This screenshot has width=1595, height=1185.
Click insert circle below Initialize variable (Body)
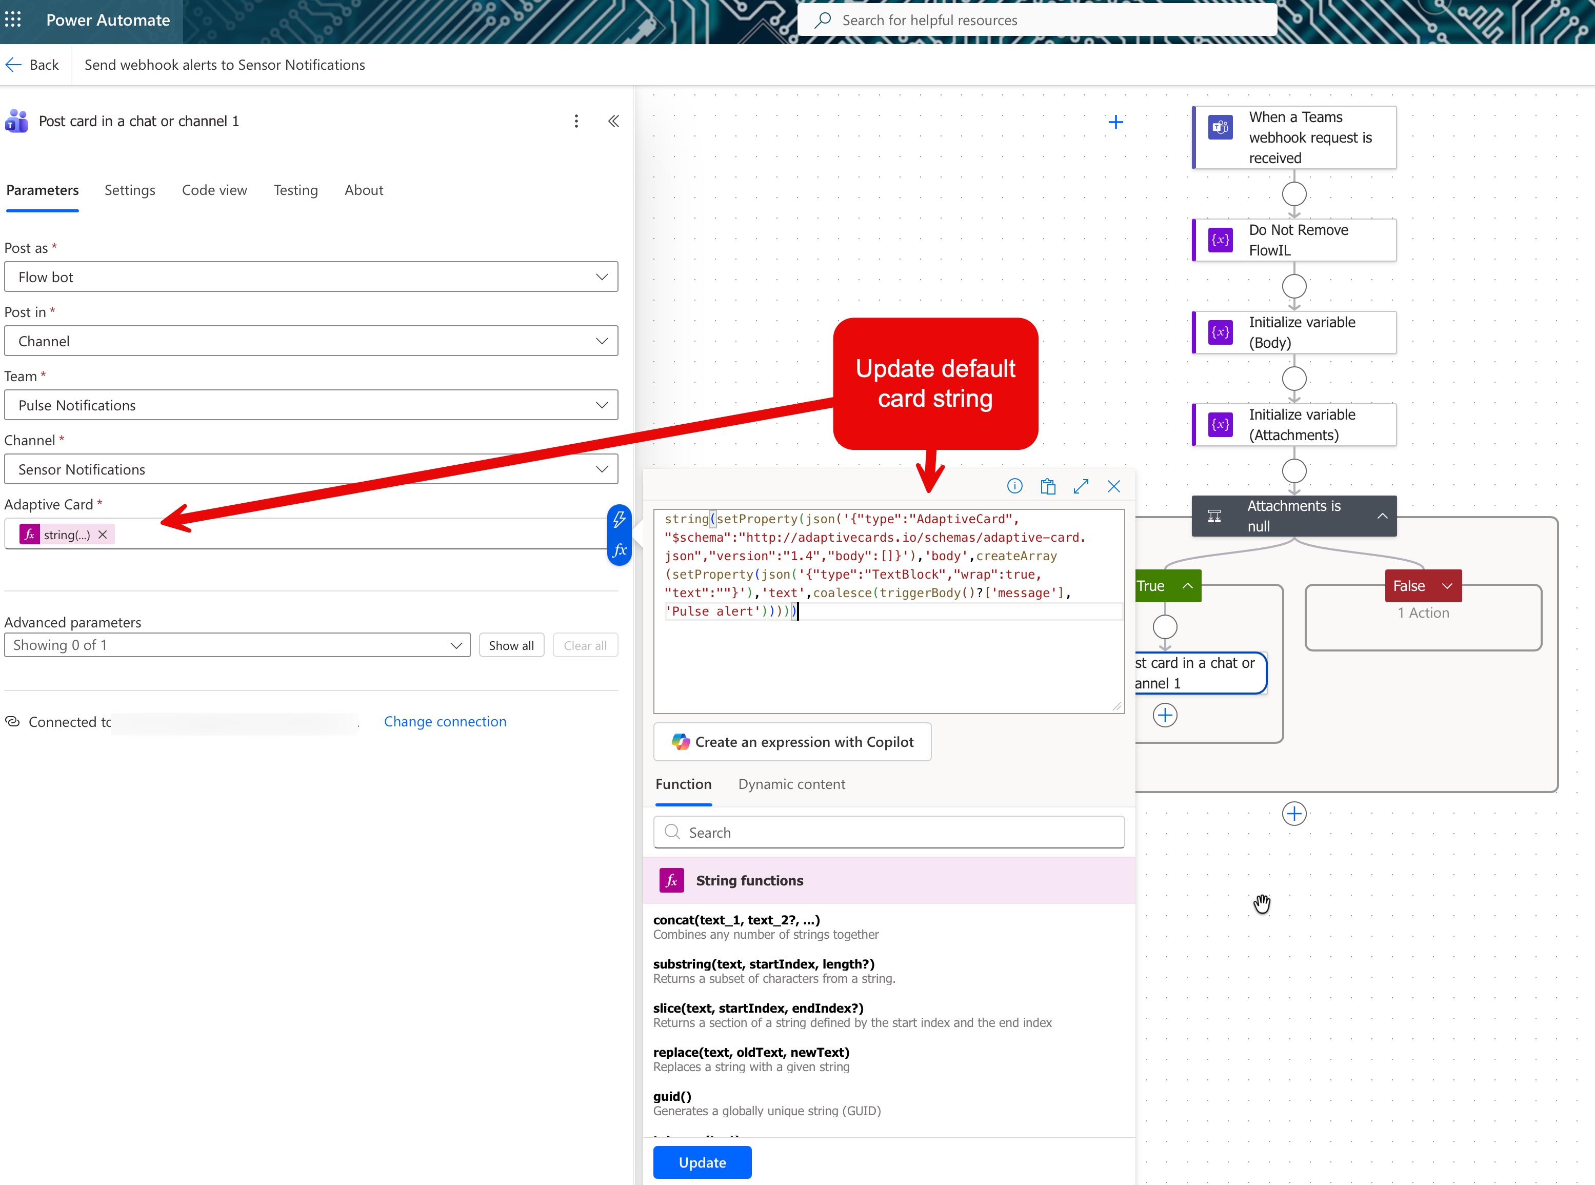[x=1294, y=378]
